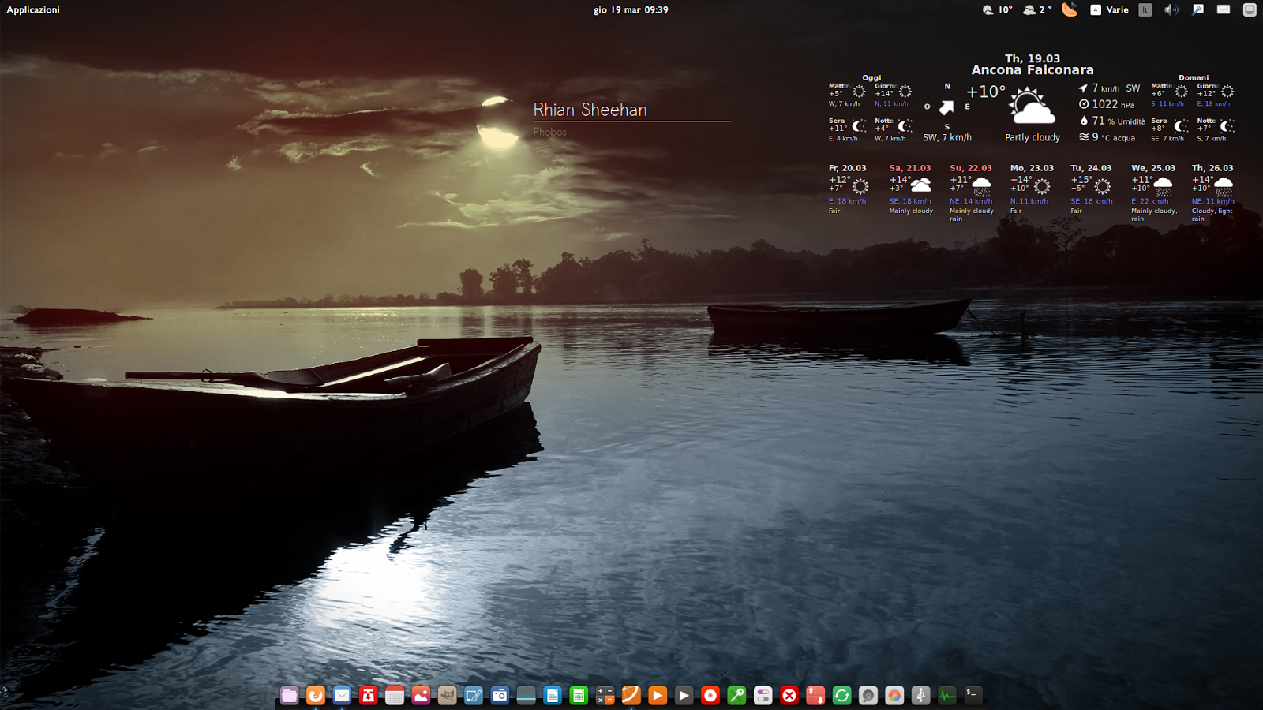This screenshot has height=710, width=1263.
Task: Launch the orange media player in the dock
Action: (x=658, y=695)
